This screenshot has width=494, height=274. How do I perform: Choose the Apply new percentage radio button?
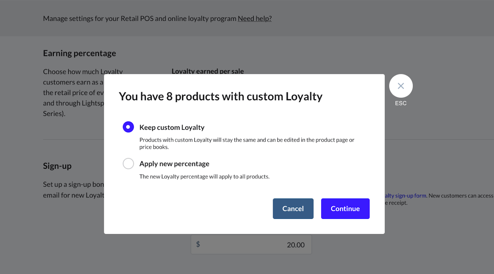pyautogui.click(x=128, y=163)
